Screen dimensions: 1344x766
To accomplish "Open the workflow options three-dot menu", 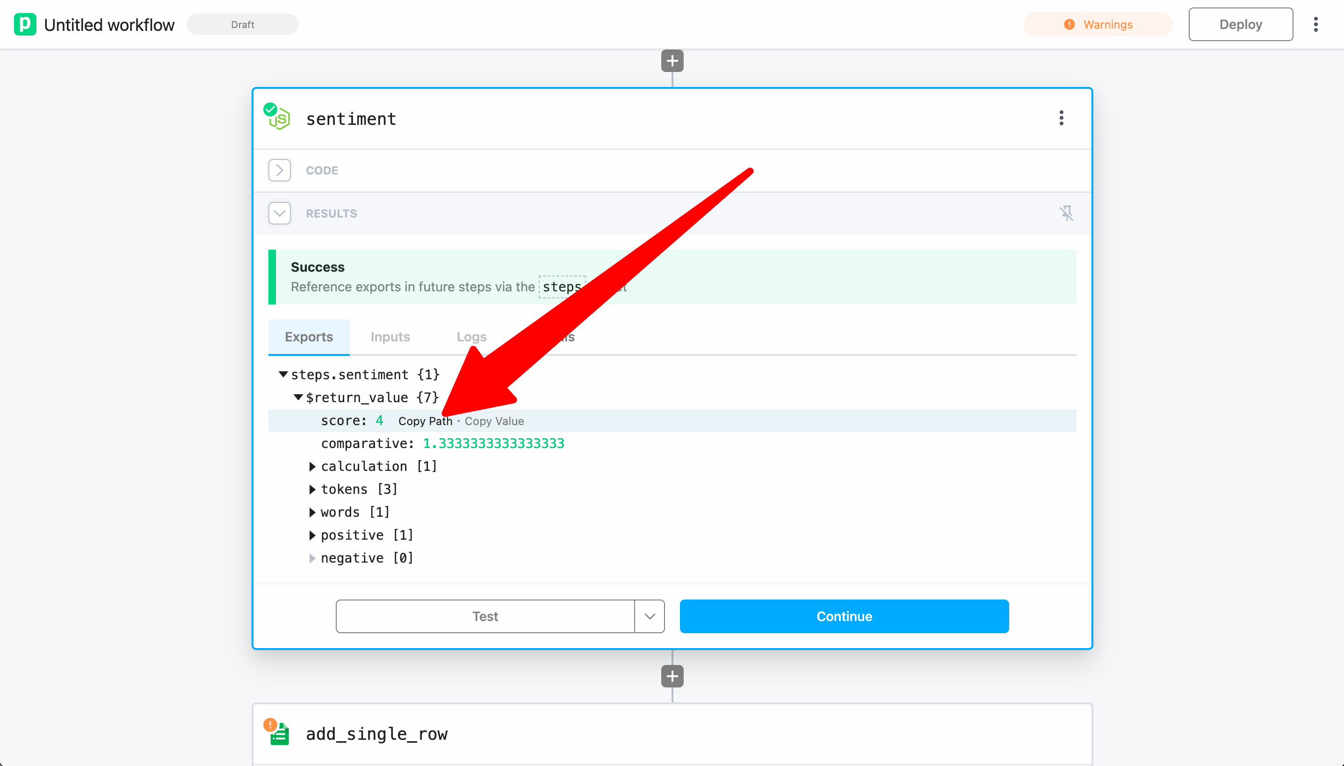I will [x=1315, y=24].
